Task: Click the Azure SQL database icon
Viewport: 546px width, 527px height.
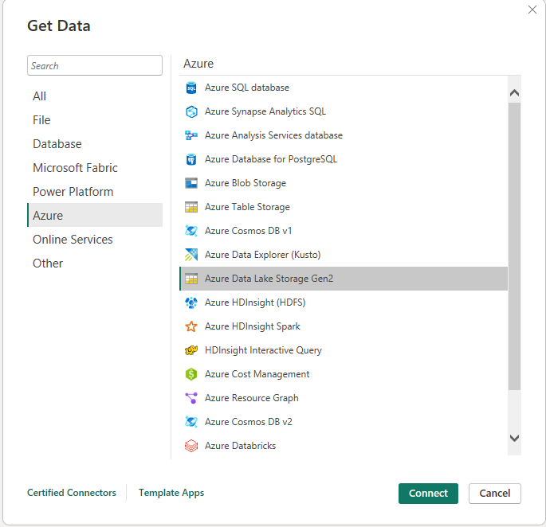Action: (191, 88)
